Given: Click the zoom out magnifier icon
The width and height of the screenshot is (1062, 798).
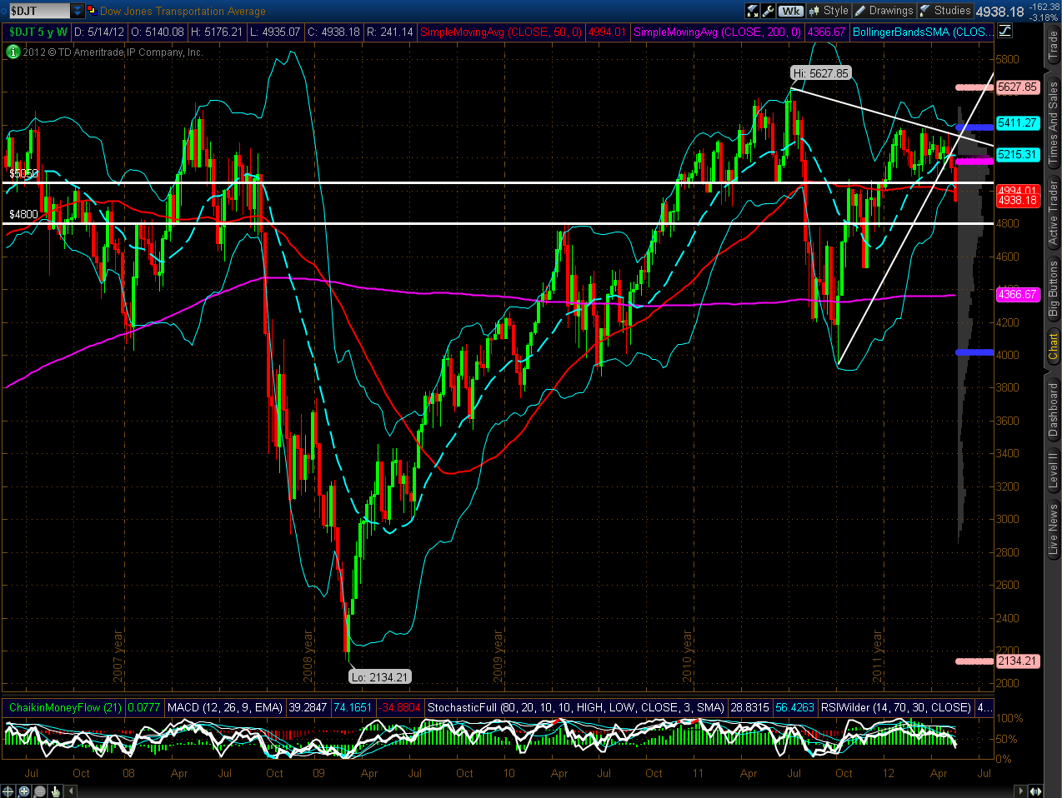Looking at the screenshot, I should tap(39, 791).
